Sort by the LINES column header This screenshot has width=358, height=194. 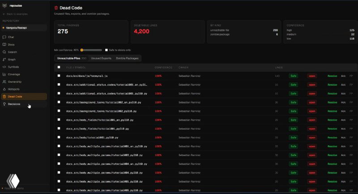click(278, 67)
